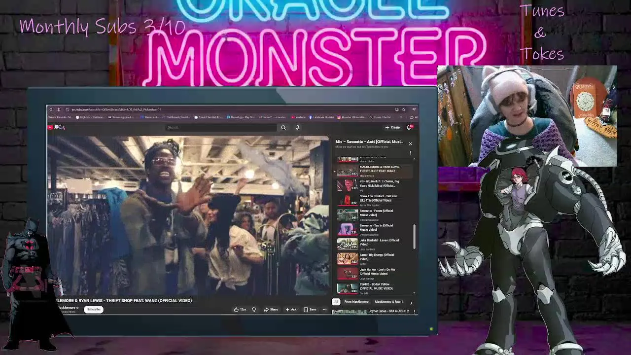Open the Facebook Monster bookmark

click(321, 117)
